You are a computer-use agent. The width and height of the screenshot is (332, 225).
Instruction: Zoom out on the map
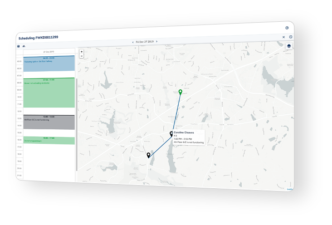click(x=82, y=56)
